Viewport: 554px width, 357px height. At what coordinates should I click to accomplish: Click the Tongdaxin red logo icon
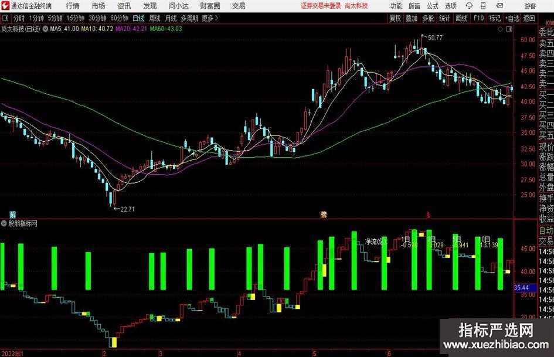click(5, 6)
